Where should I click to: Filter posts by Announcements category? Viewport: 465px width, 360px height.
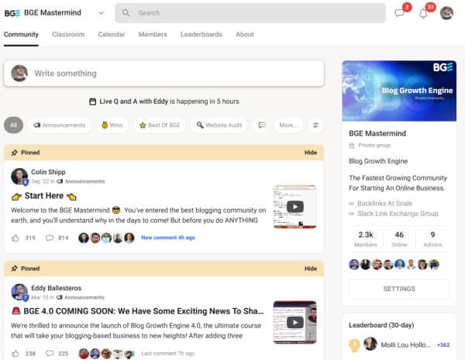(x=60, y=125)
